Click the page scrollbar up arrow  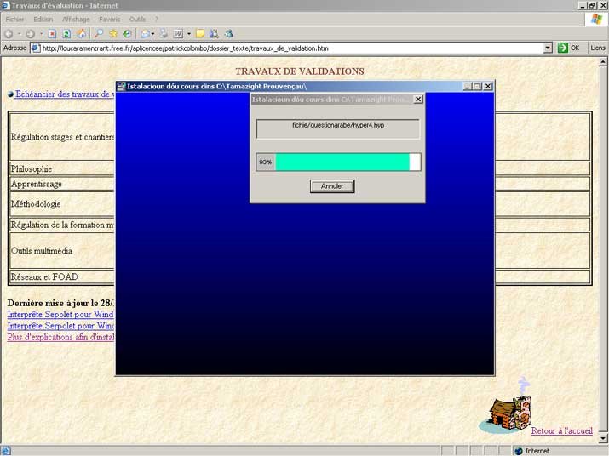[603, 62]
